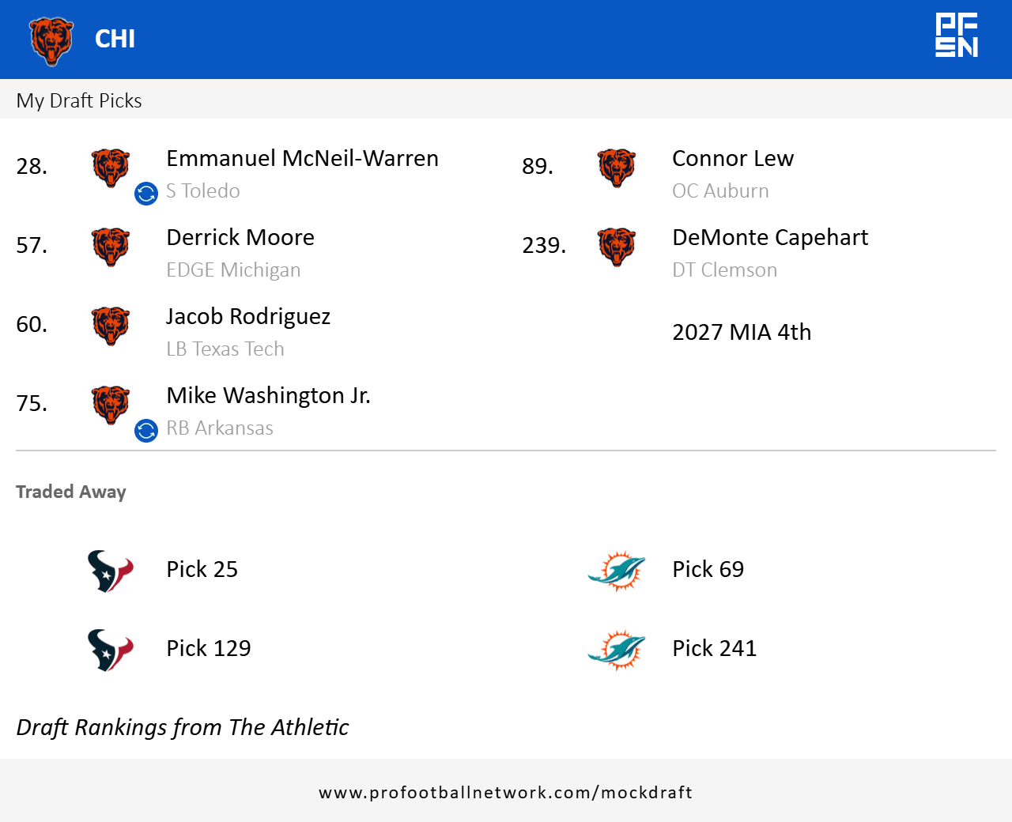Open the Mike Washington Jr. pick entry
The width and height of the screenshot is (1012, 822).
click(268, 396)
